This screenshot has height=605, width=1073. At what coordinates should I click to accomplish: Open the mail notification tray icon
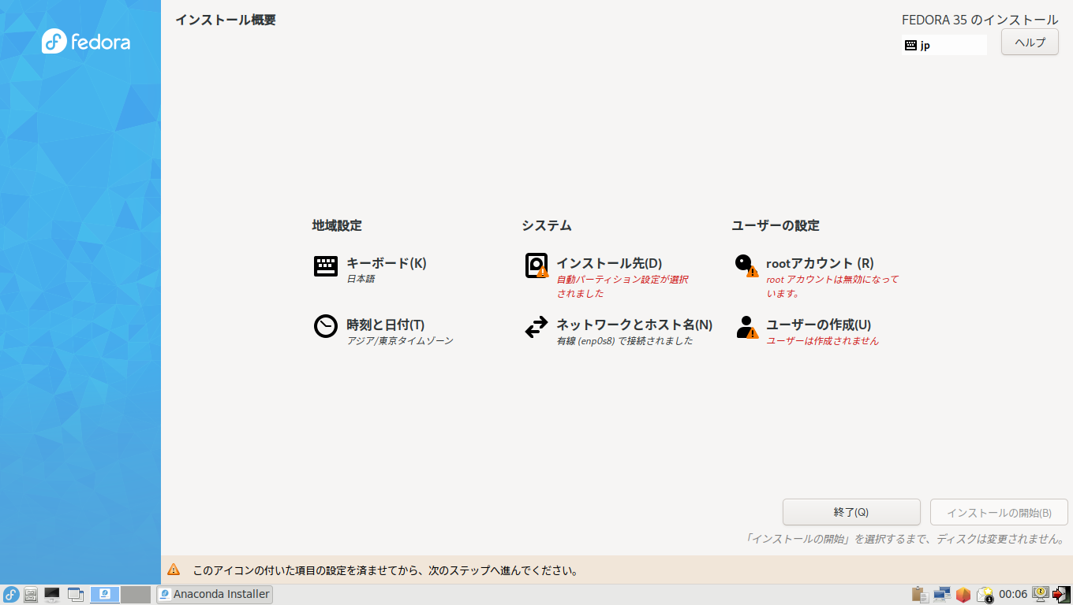pos(985,595)
